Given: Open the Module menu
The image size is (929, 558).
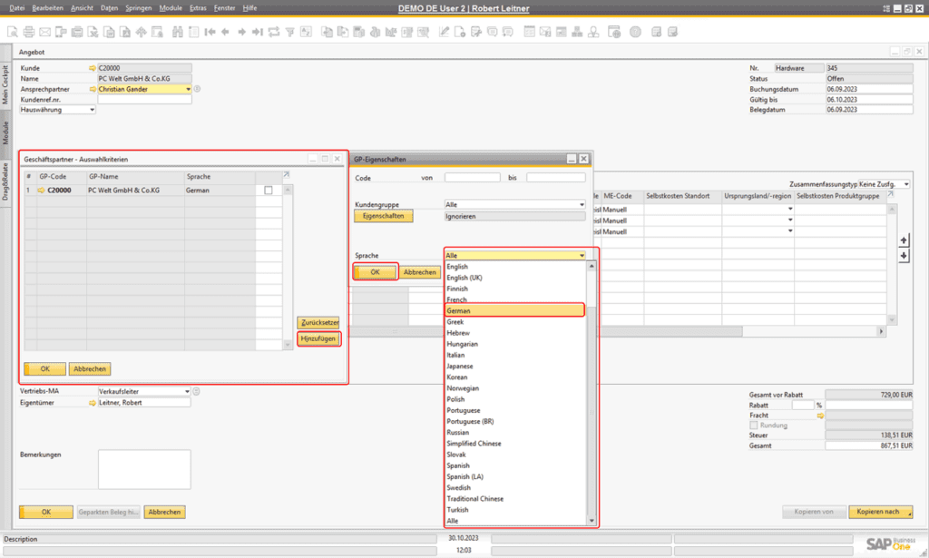Looking at the screenshot, I should click(171, 7).
